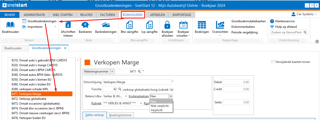Click the KennisPlein search magnifier
Viewport: 320px width, 120px height.
click(x=305, y=32)
